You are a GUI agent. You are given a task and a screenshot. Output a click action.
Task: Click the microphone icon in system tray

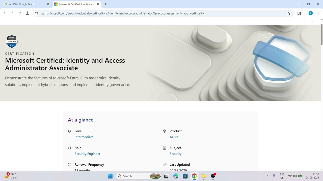(274, 176)
